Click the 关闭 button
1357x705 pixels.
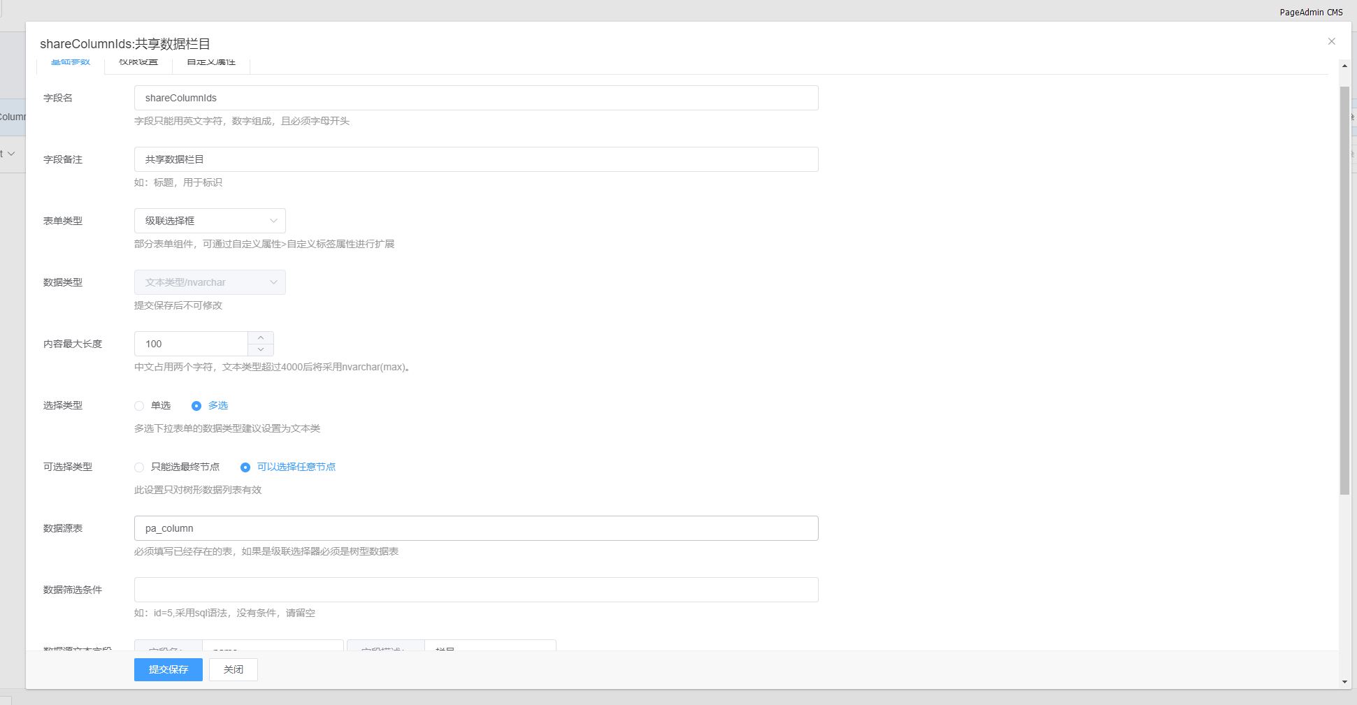click(x=234, y=669)
